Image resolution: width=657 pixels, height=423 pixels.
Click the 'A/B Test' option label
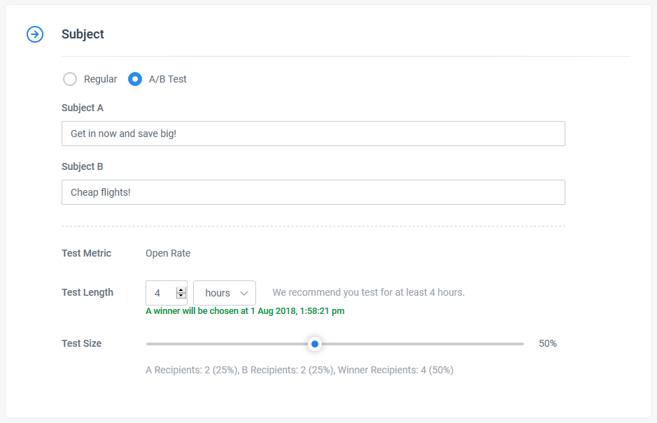pos(168,79)
